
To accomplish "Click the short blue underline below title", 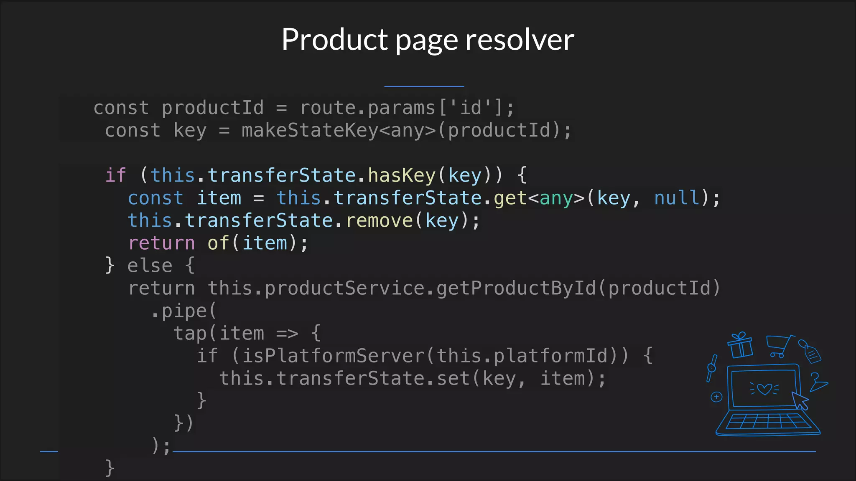I will (x=424, y=86).
